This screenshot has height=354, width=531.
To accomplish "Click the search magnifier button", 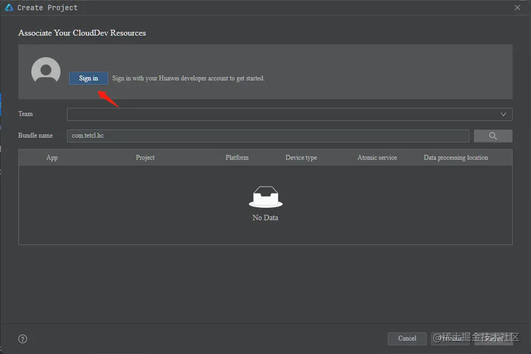I will 493,135.
